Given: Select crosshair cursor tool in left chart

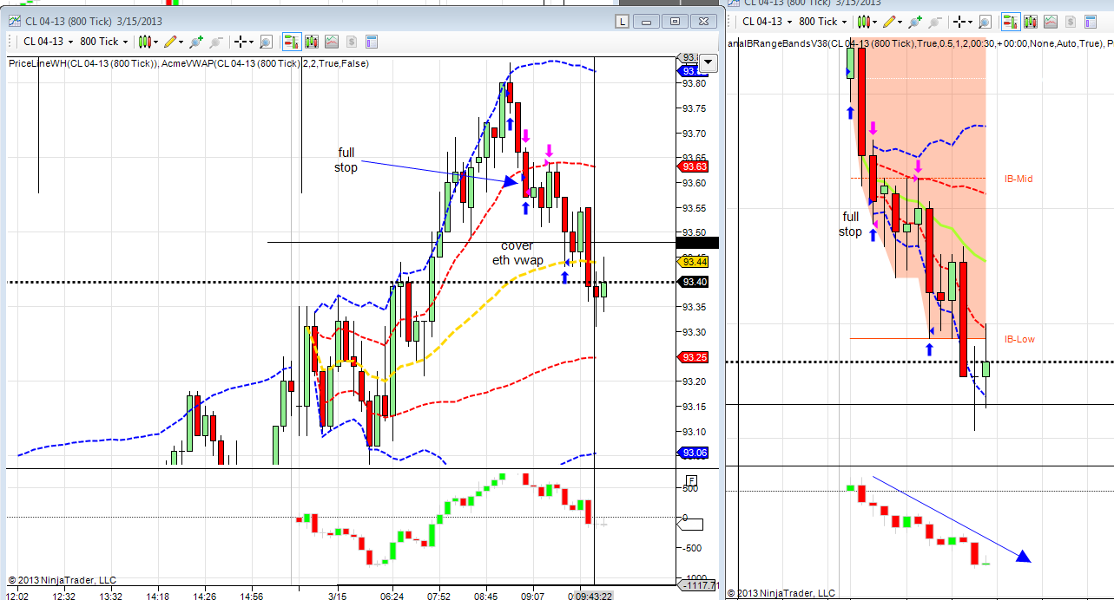Looking at the screenshot, I should [x=241, y=42].
